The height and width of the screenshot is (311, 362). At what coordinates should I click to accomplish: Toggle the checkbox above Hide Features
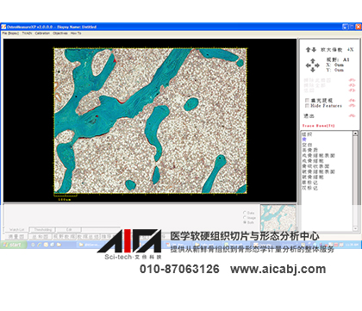pos(307,100)
